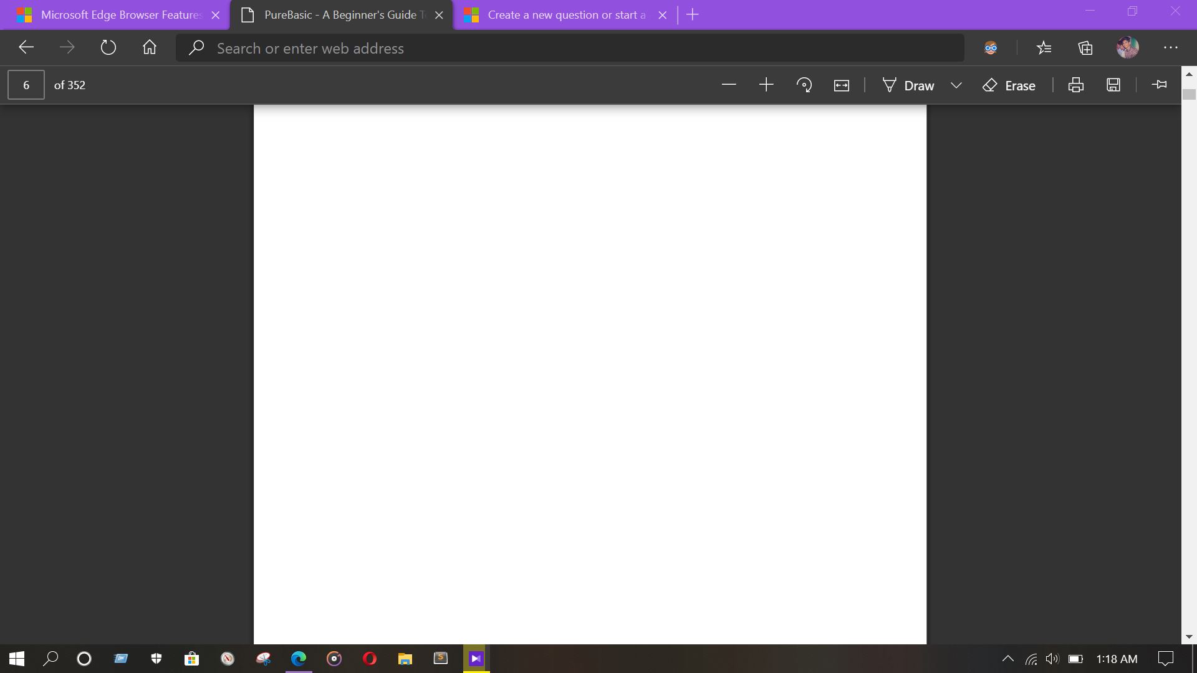
Task: Open Settings and more ellipsis menu
Action: click(x=1171, y=48)
